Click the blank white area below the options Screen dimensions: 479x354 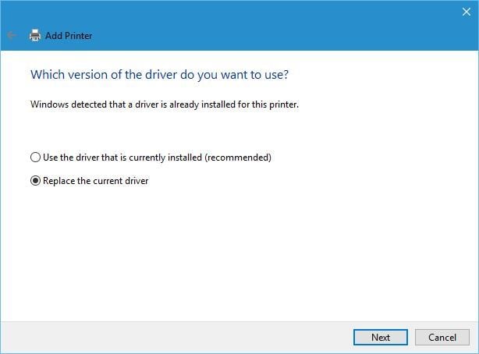pyautogui.click(x=238, y=253)
